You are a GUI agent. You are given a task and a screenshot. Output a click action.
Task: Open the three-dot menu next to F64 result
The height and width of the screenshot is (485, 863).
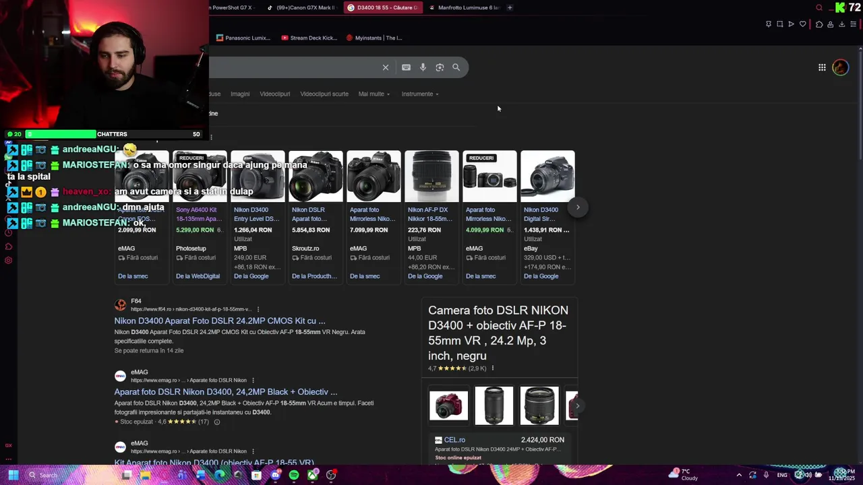pyautogui.click(x=258, y=309)
